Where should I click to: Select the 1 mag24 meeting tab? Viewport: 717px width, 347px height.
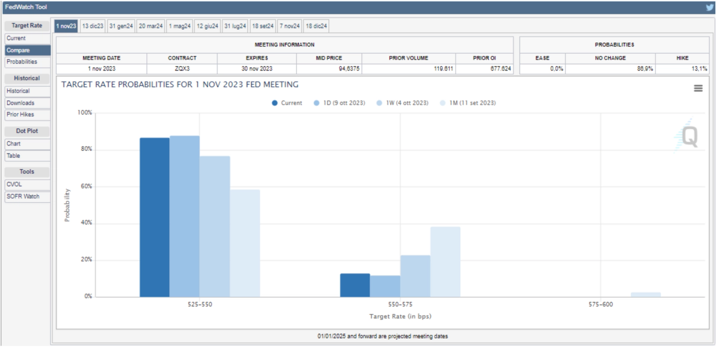tap(179, 26)
